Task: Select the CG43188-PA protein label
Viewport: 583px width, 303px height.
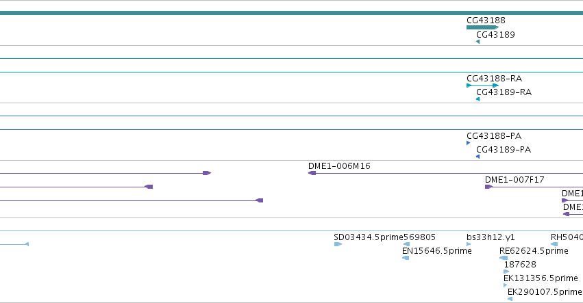Action: pyautogui.click(x=494, y=136)
